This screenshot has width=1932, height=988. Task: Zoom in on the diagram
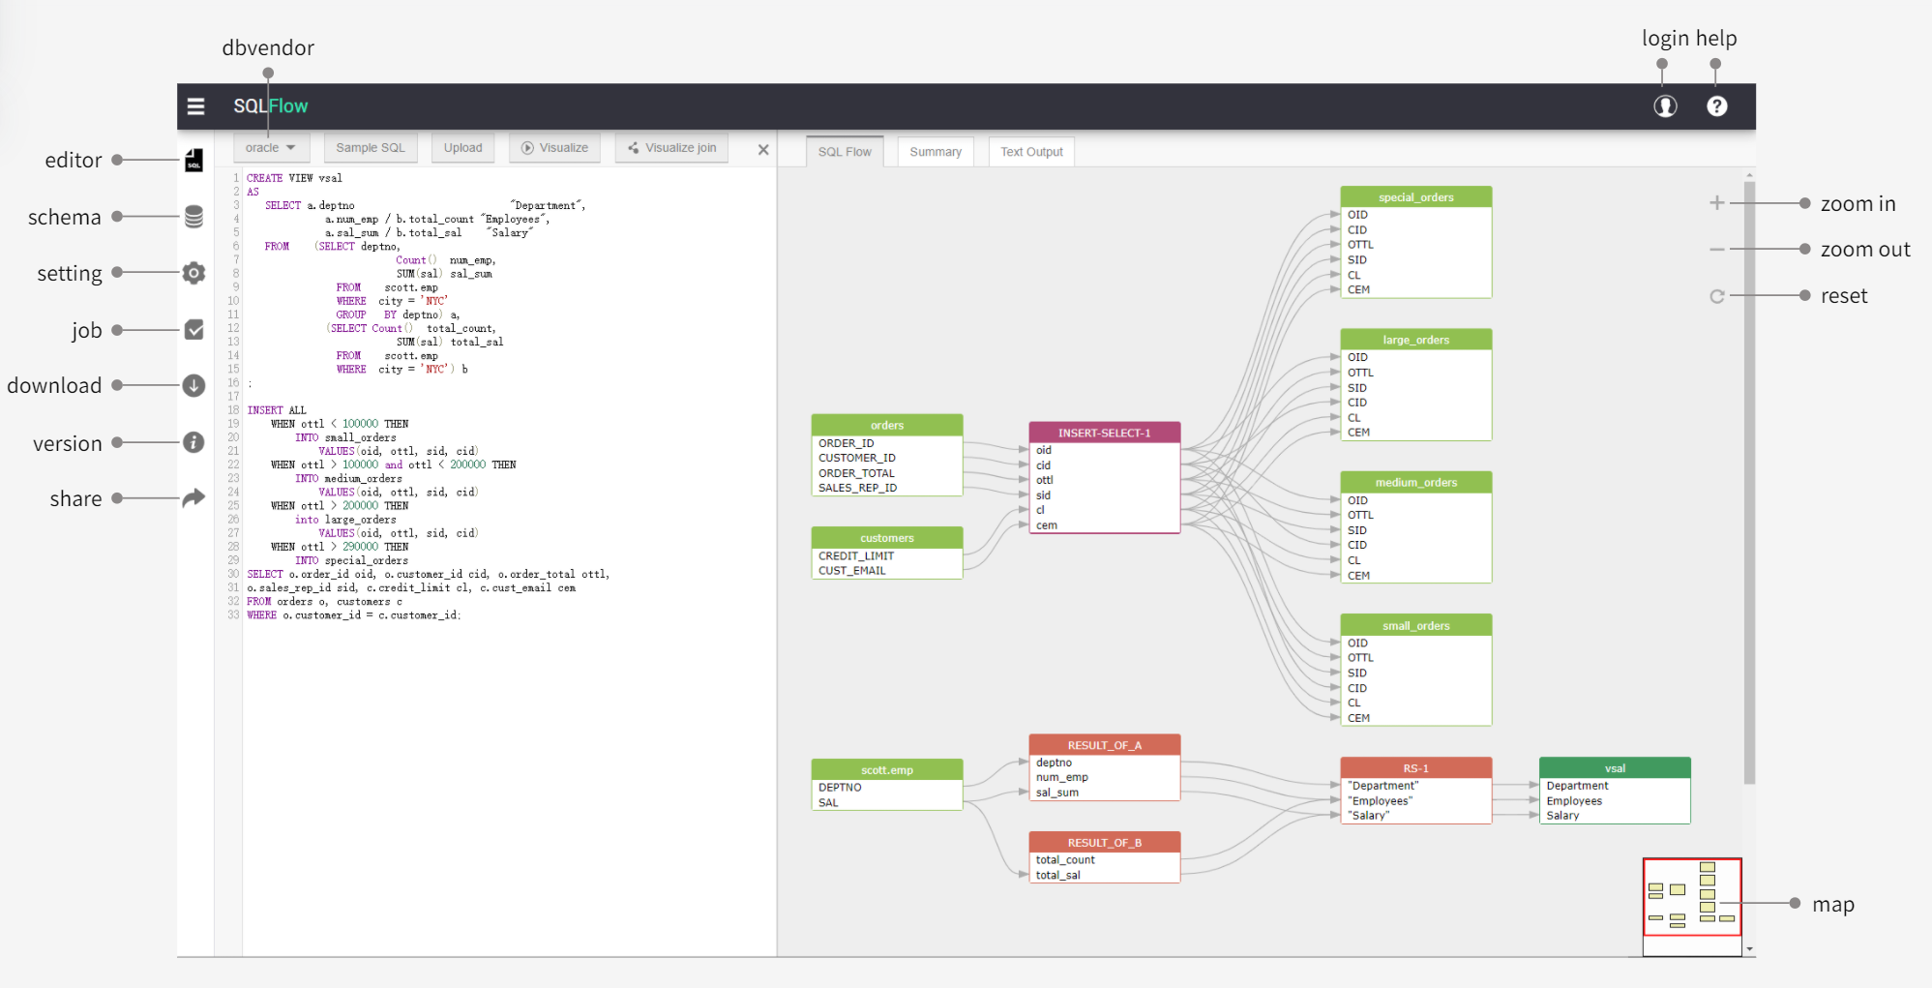tap(1717, 202)
